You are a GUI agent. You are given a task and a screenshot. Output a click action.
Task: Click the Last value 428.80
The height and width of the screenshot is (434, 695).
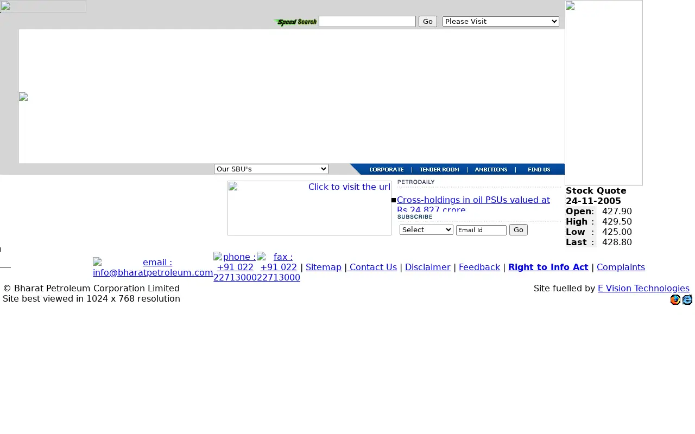(617, 242)
